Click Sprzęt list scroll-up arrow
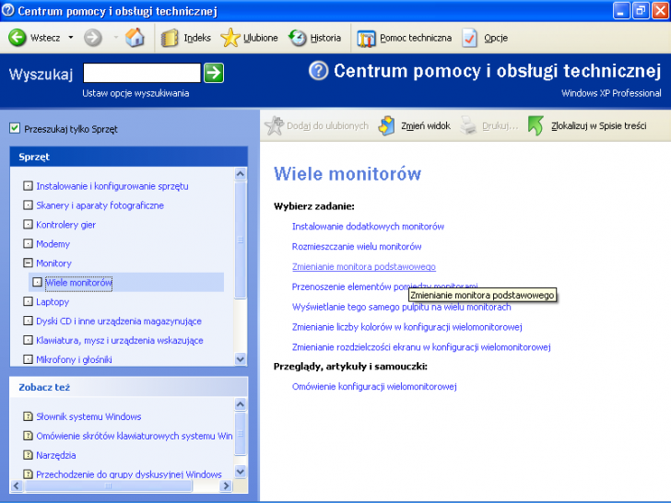Screen dimensions: 671x503 tap(241, 173)
